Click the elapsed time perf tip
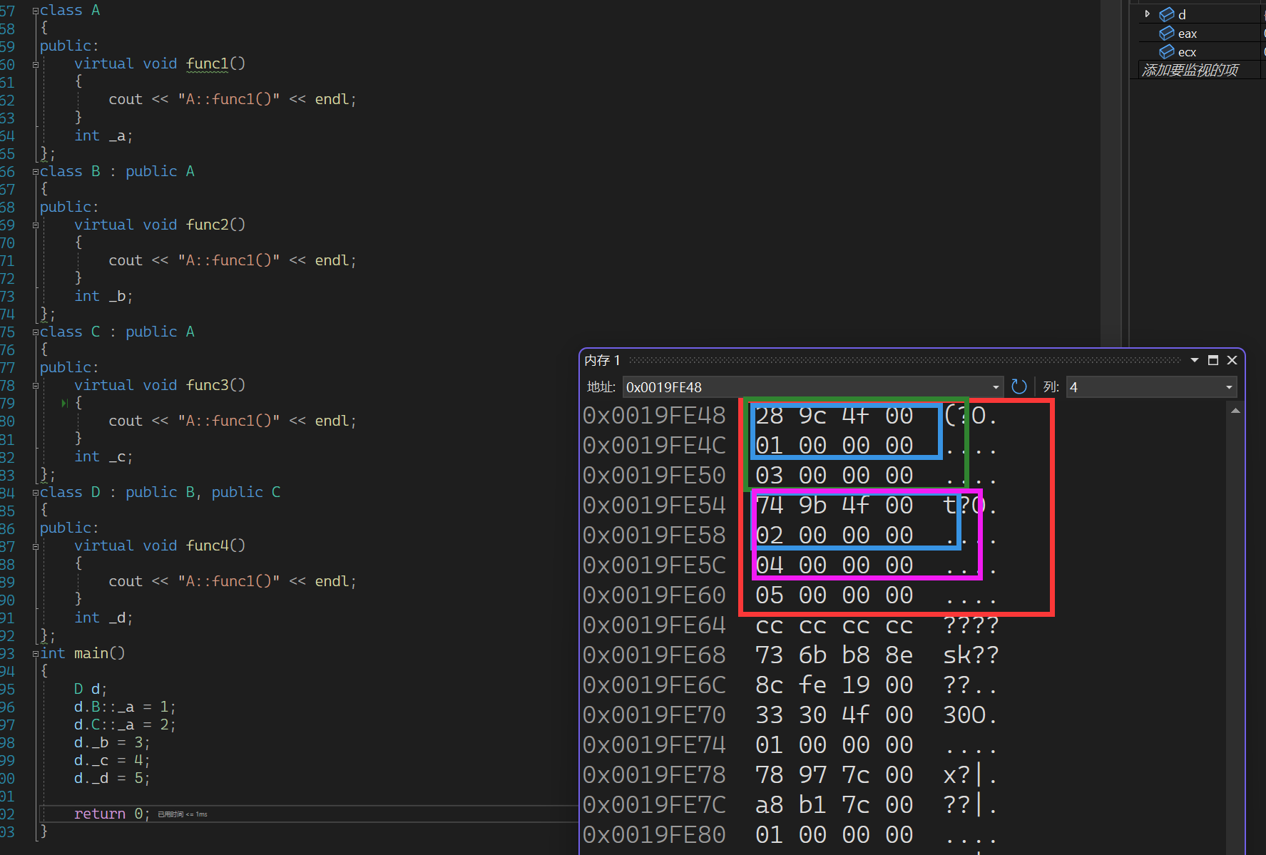 (x=183, y=814)
